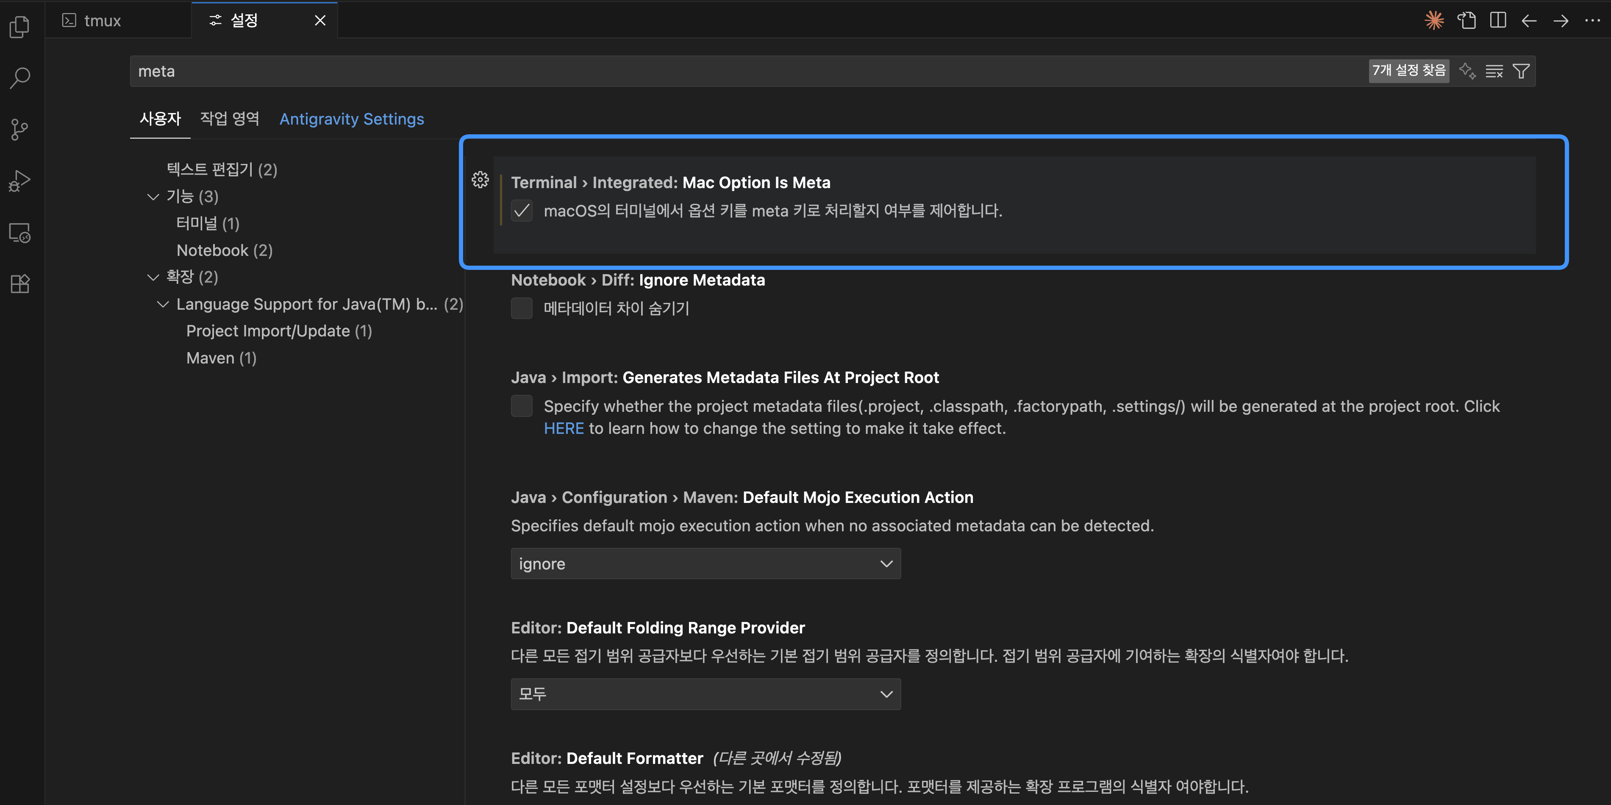Screen dimensions: 1611x805
Task: Switch to the tmux tab
Action: pos(102,21)
